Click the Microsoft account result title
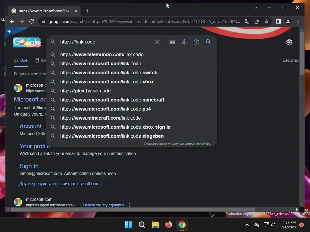 click(30, 99)
